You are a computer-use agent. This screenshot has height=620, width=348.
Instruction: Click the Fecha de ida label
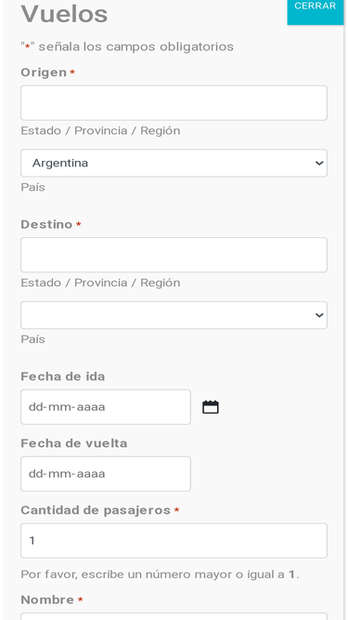pyautogui.click(x=63, y=376)
